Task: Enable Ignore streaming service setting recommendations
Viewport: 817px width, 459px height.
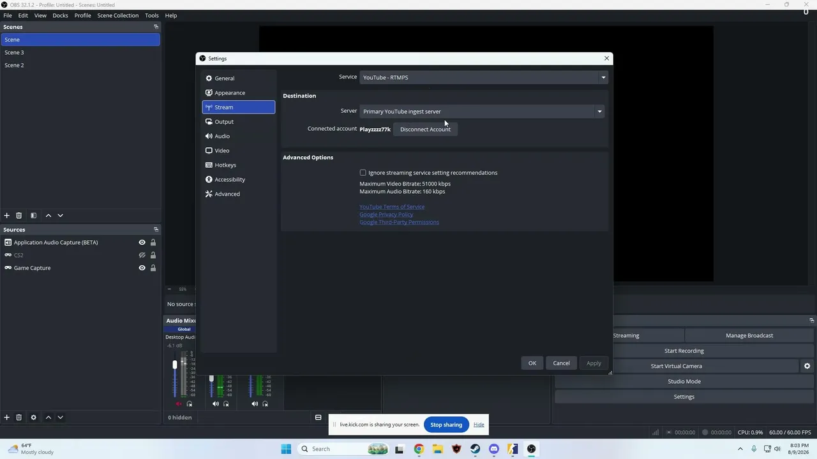Action: click(363, 173)
